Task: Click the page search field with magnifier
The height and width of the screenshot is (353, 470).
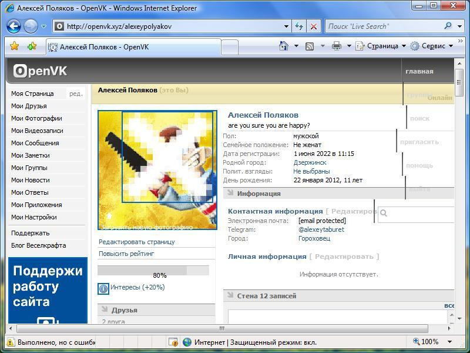Action: (x=416, y=214)
